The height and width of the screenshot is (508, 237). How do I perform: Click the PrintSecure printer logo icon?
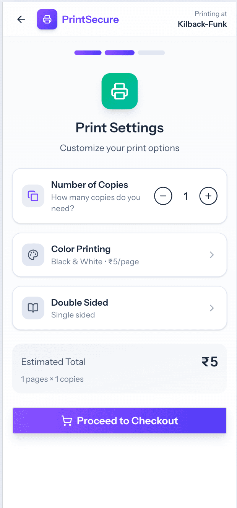pyautogui.click(x=47, y=19)
